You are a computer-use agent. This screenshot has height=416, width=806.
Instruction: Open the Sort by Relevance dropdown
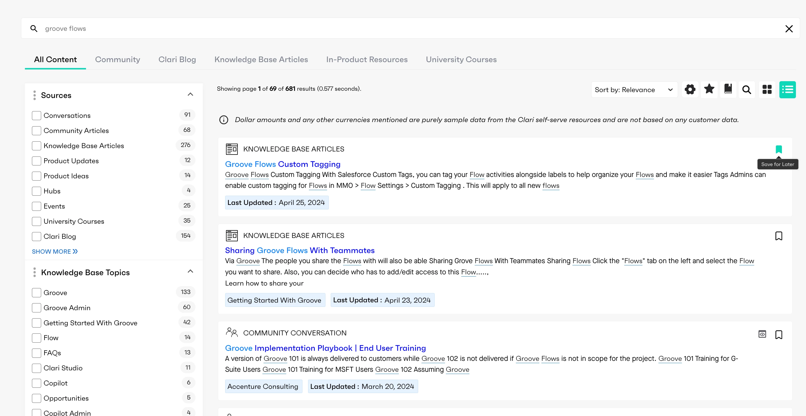pos(634,90)
